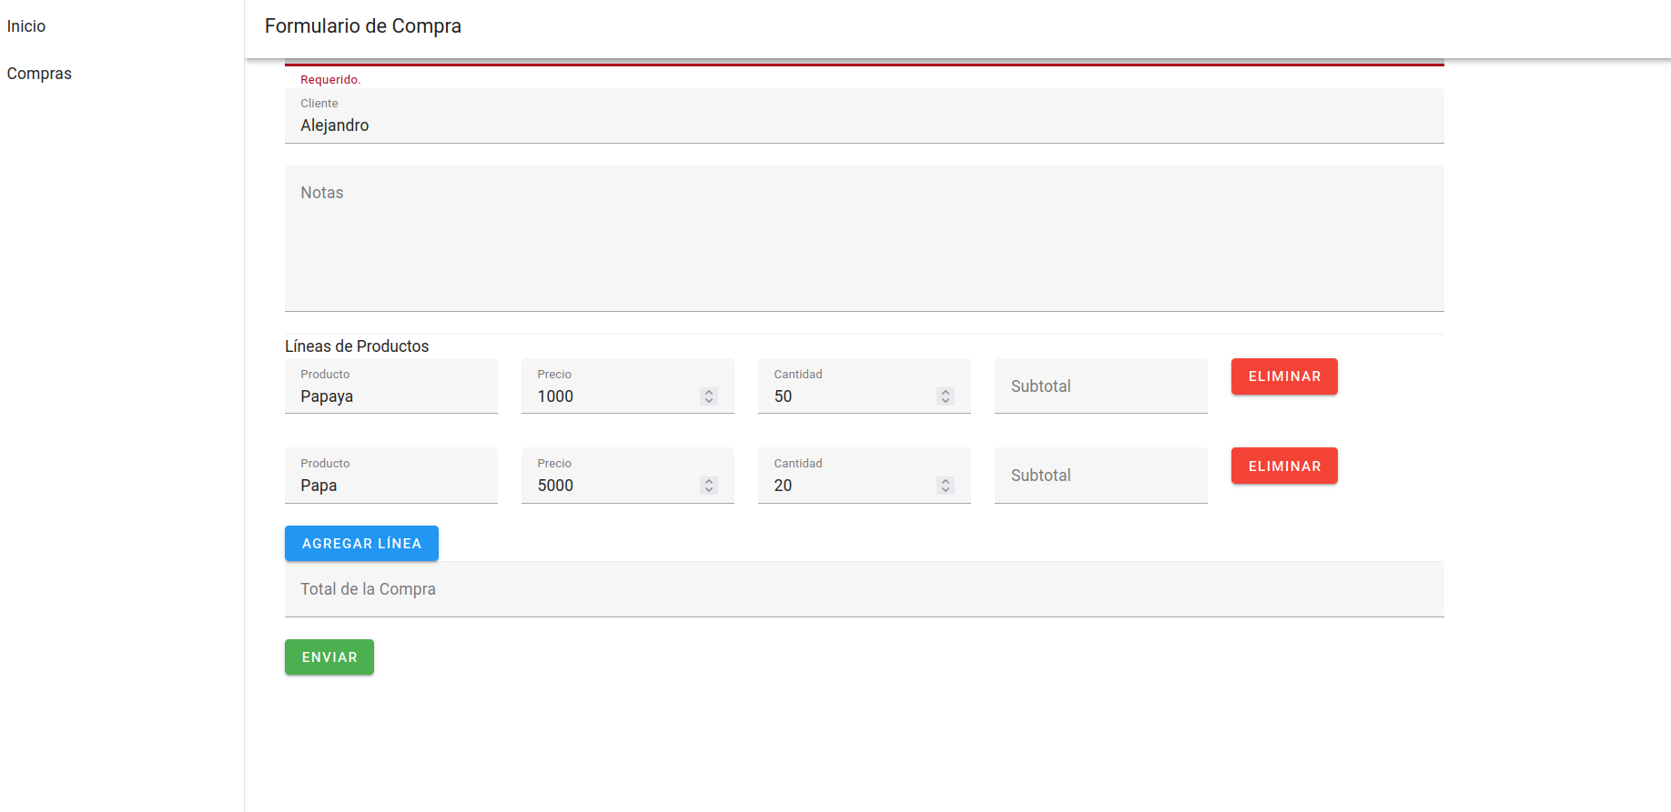1671x812 pixels.
Task: Decrease the Papaya quantity with down arrow
Action: coord(946,400)
